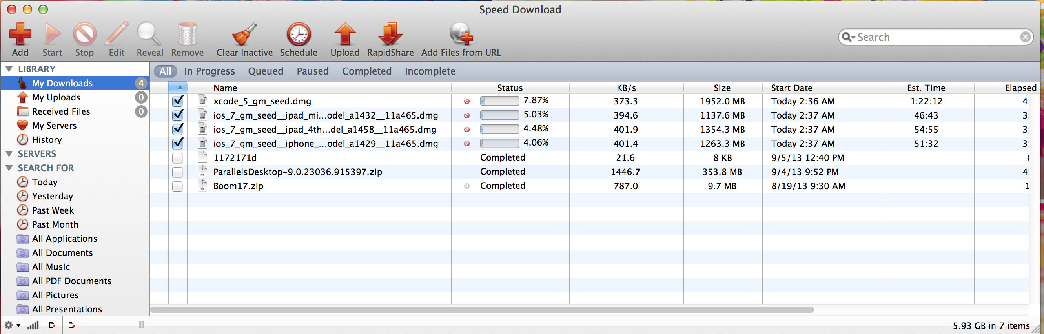The width and height of the screenshot is (1044, 334).
Task: Click red stop icon for ipad_mi a1432 download
Action: [x=467, y=115]
